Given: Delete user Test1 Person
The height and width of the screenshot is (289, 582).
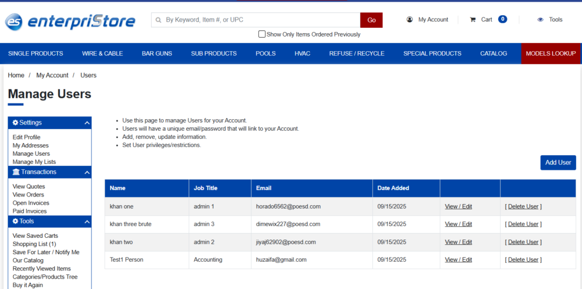Looking at the screenshot, I should click(x=523, y=260).
